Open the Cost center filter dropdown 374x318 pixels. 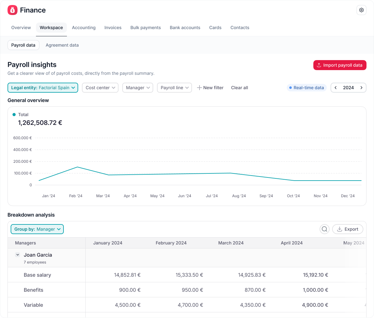100,88
